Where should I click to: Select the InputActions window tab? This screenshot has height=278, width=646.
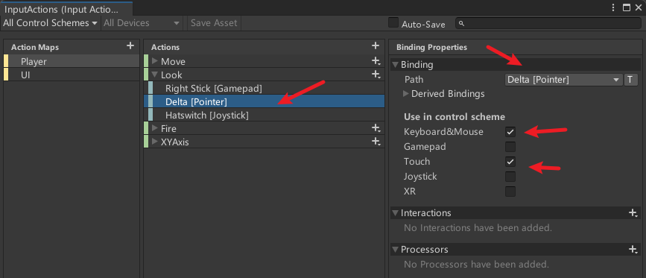[x=67, y=9]
